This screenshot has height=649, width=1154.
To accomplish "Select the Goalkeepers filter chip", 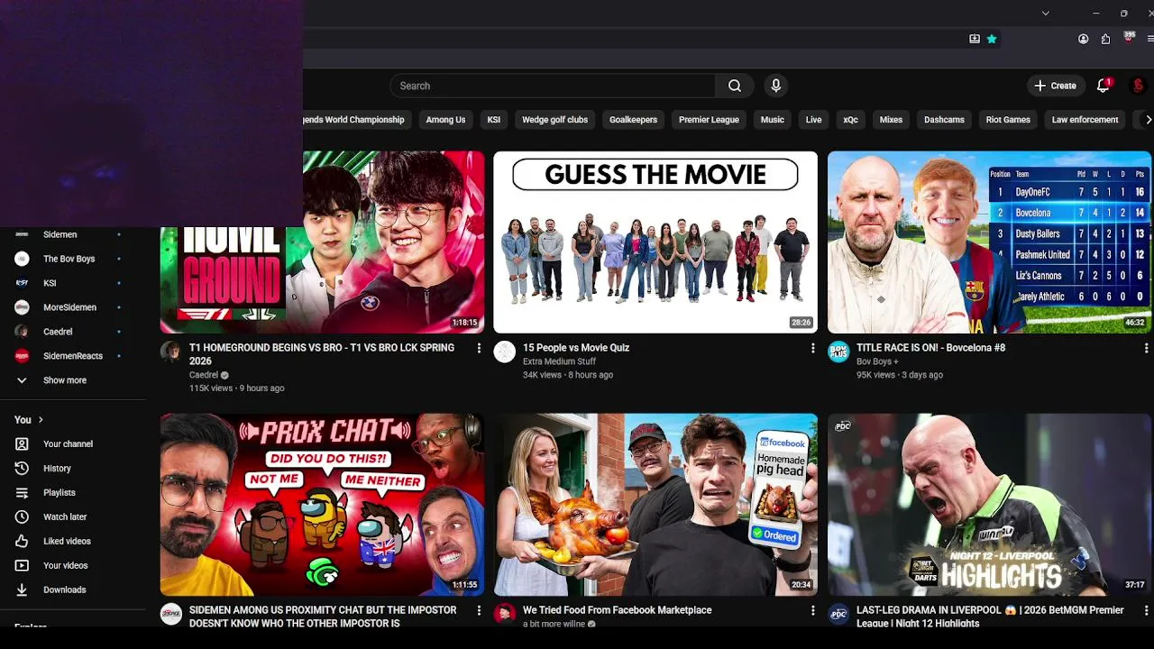I will (633, 120).
